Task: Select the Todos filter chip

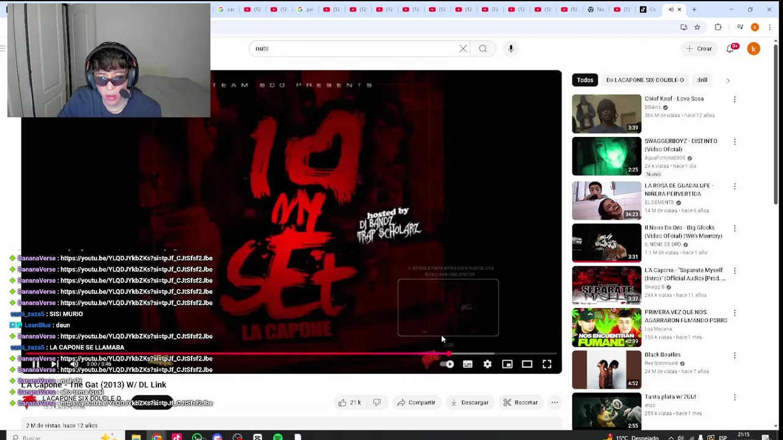Action: [585, 80]
